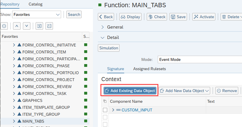Click the select-all icon in table header
This screenshot has height=127, width=242.
coord(105,102)
